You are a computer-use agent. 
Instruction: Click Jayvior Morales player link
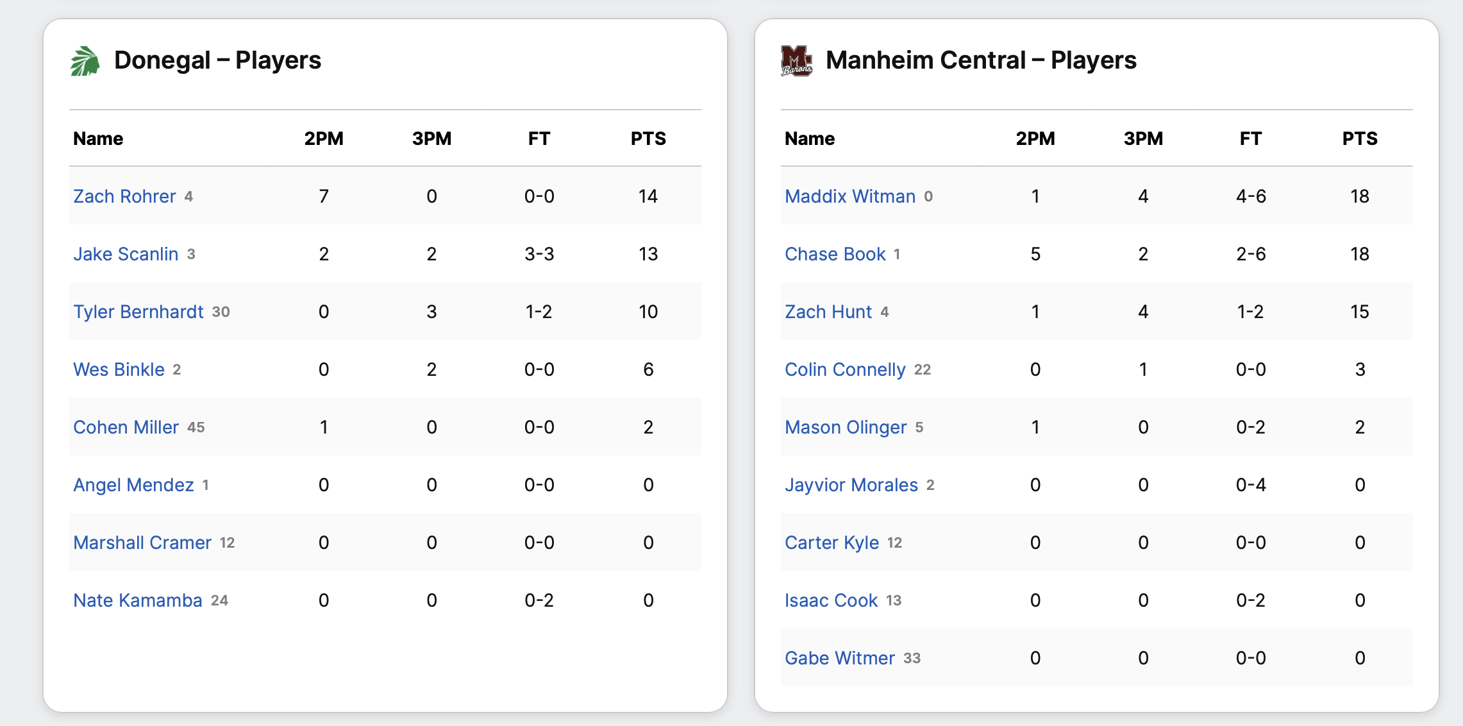(x=851, y=485)
